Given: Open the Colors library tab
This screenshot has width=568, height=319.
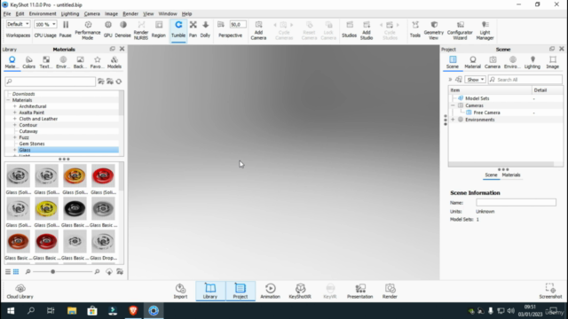Looking at the screenshot, I should 28,62.
